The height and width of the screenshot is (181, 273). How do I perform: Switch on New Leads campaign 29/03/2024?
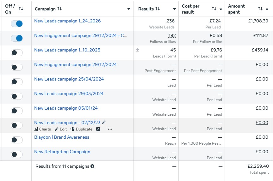[17, 96]
